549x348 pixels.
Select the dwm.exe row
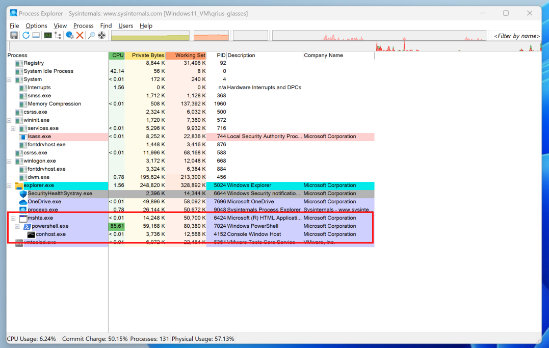pyautogui.click(x=191, y=177)
